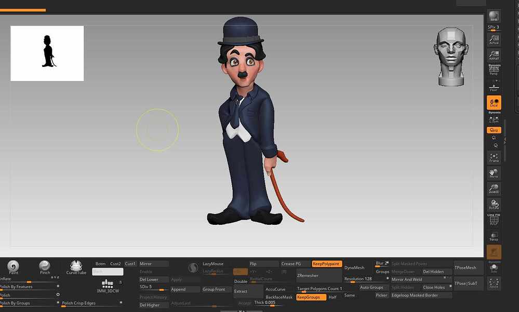This screenshot has width=519, height=312.
Task: Click the head view orientation gizmo
Action: coord(451,57)
